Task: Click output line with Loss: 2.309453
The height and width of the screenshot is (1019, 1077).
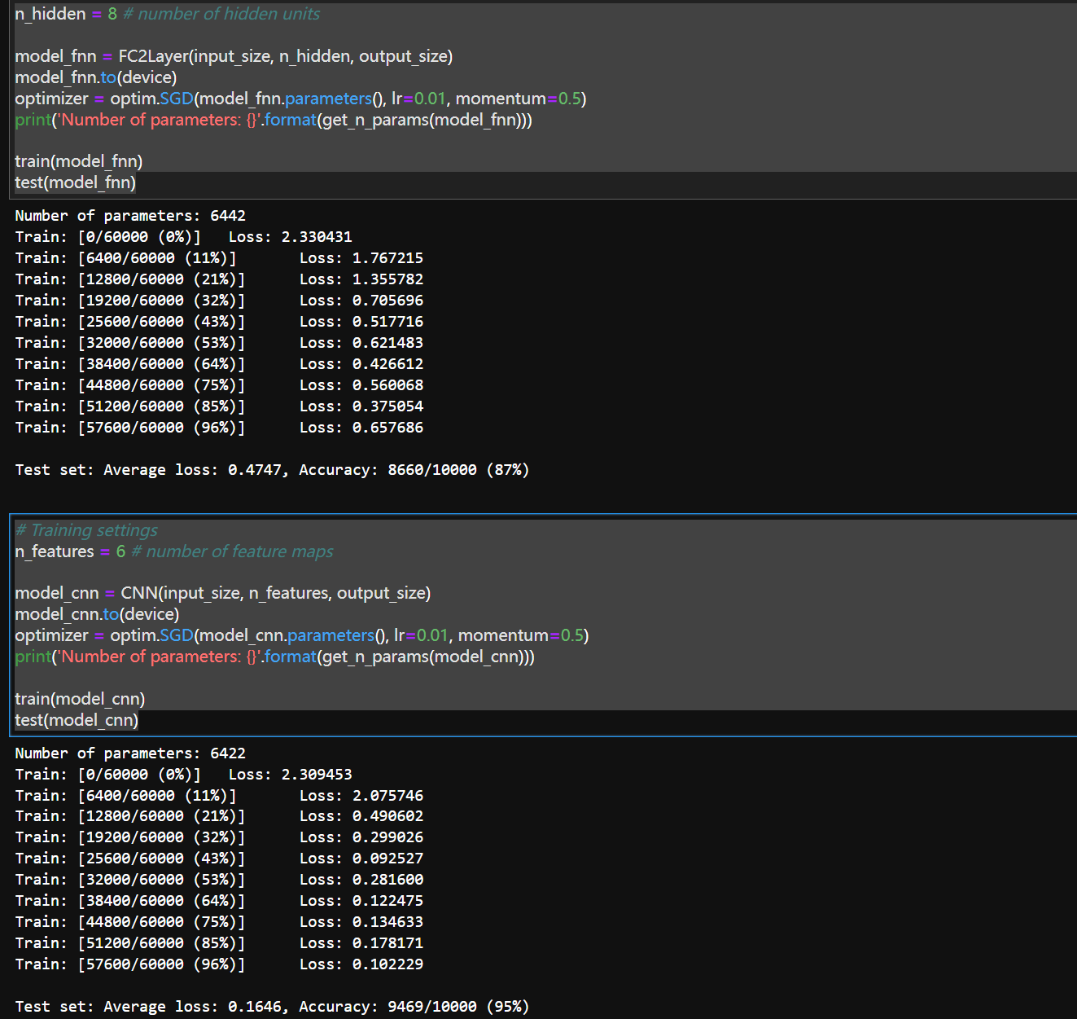Action: point(183,775)
